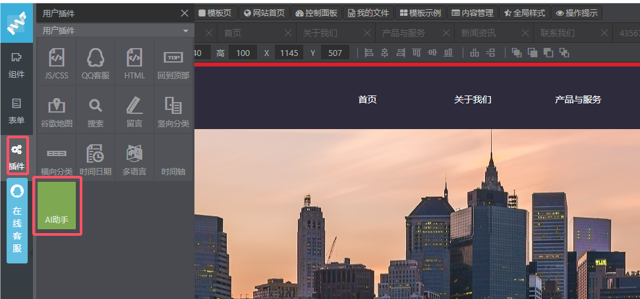
Task: Pick the 谷歌地图 map plugin
Action: click(56, 109)
